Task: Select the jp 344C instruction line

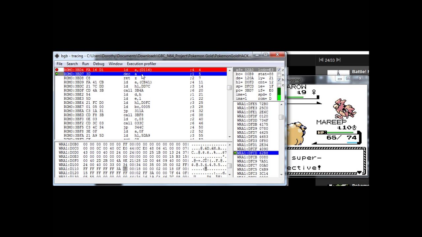Action: pos(145,127)
